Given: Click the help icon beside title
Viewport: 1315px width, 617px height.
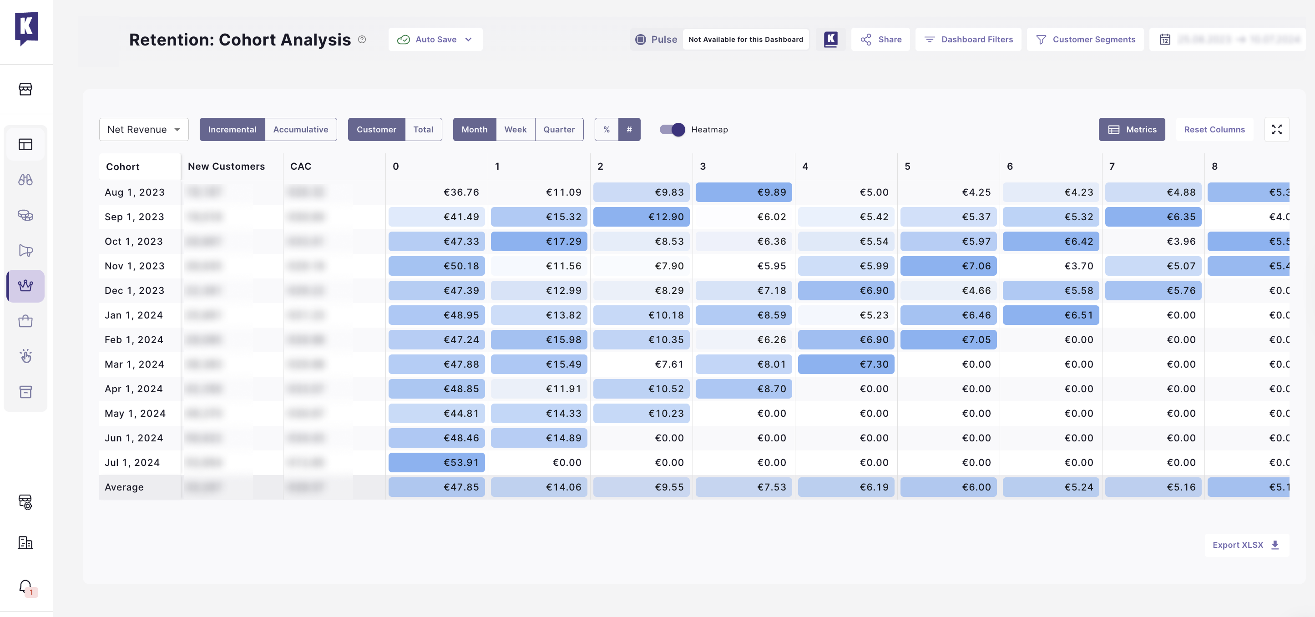Looking at the screenshot, I should click(362, 39).
